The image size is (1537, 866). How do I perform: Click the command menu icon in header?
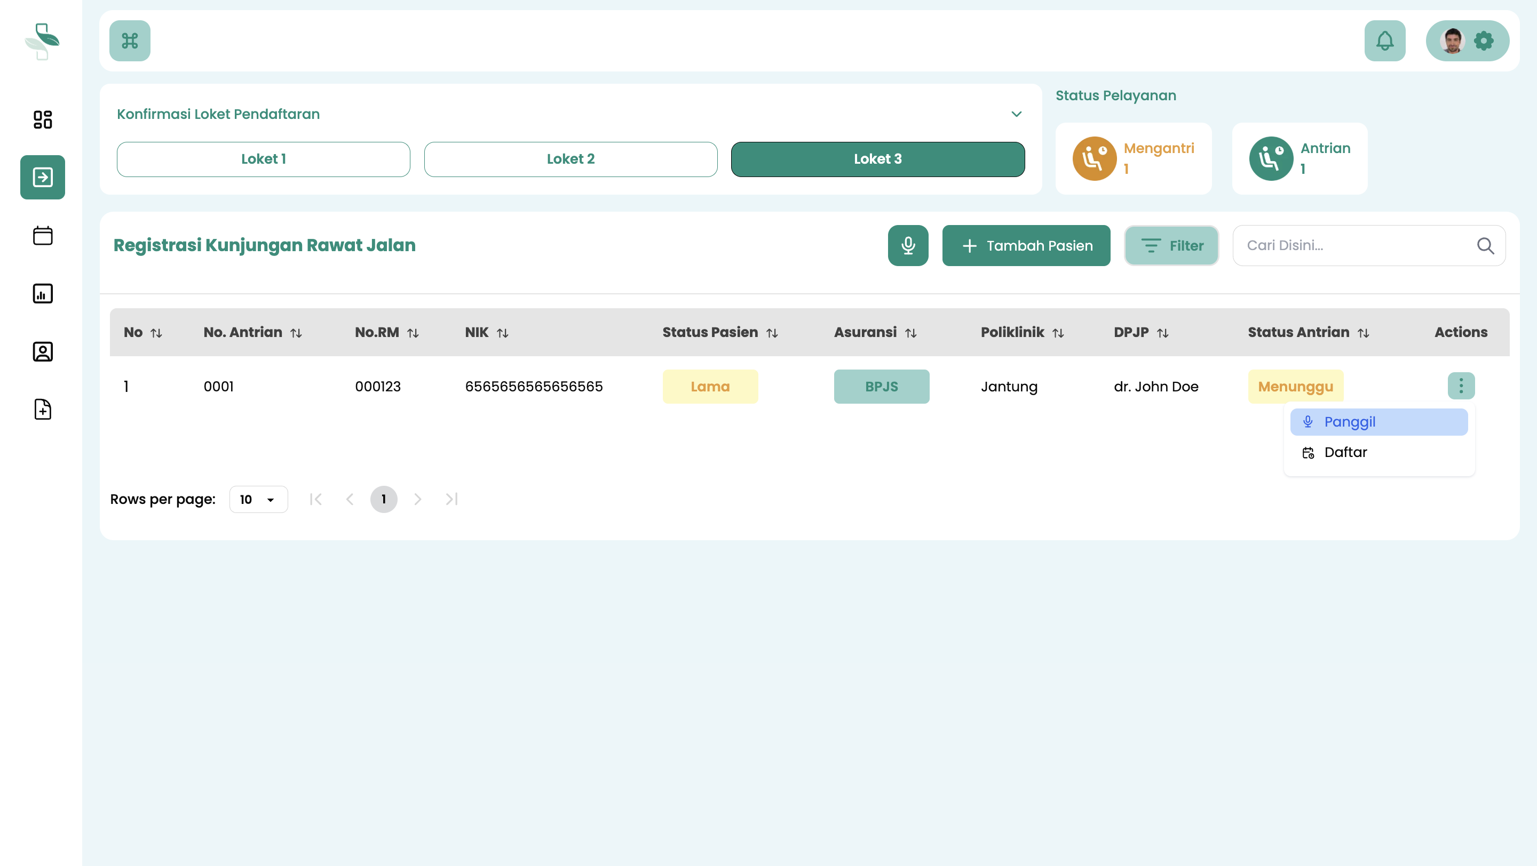tap(130, 41)
